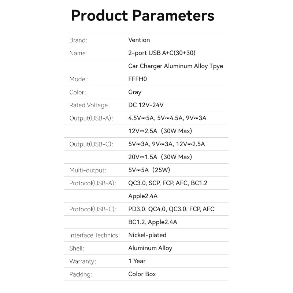This screenshot has height=293, width=293.
Task: Click "Car Charger Aluminum Alloy Tpye" text
Action: click(x=175, y=66)
